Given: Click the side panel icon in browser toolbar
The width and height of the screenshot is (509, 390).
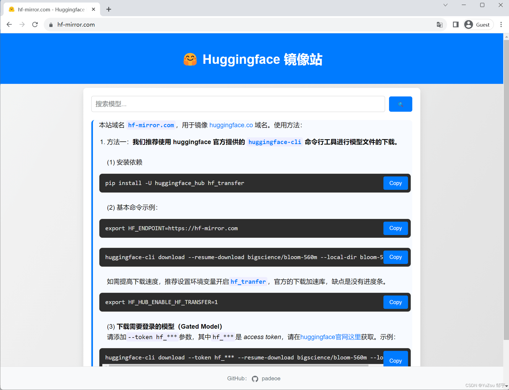Looking at the screenshot, I should point(456,24).
